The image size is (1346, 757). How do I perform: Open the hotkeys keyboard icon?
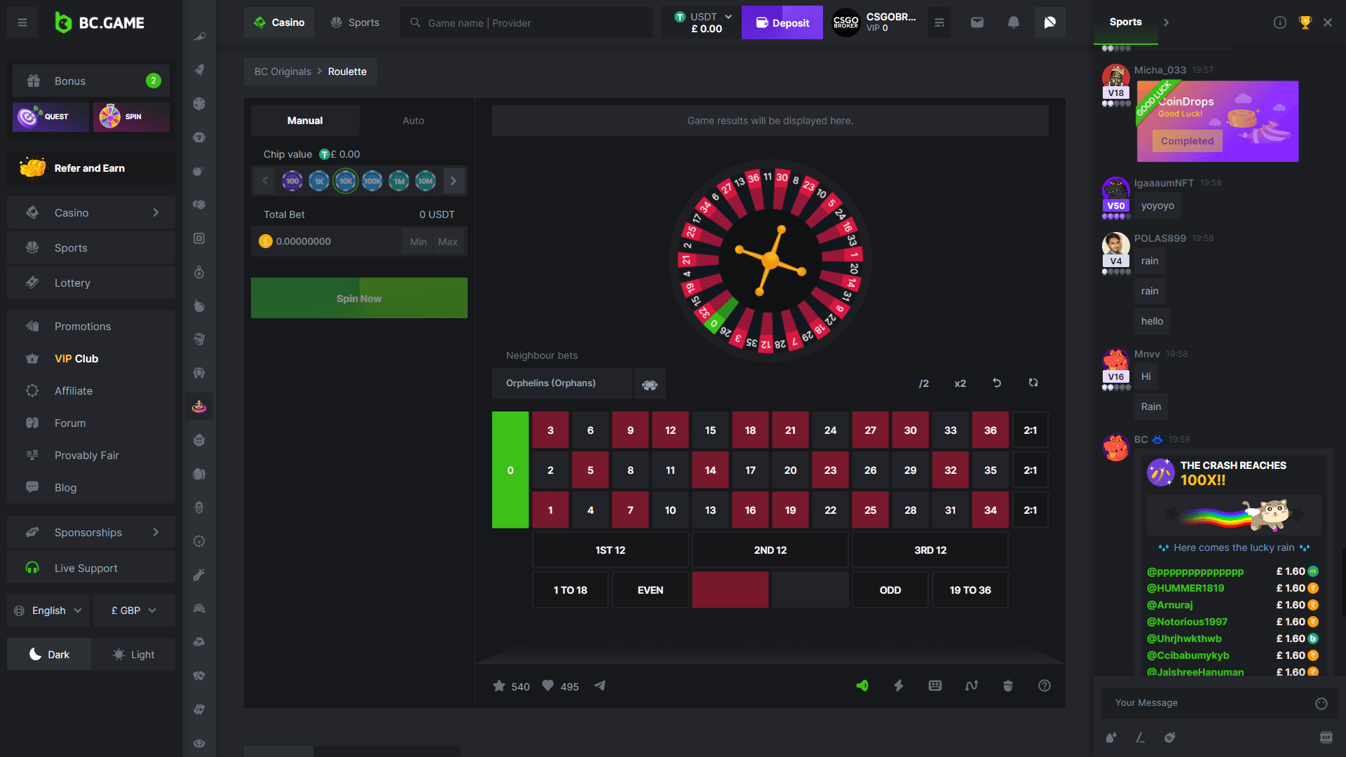[935, 686]
